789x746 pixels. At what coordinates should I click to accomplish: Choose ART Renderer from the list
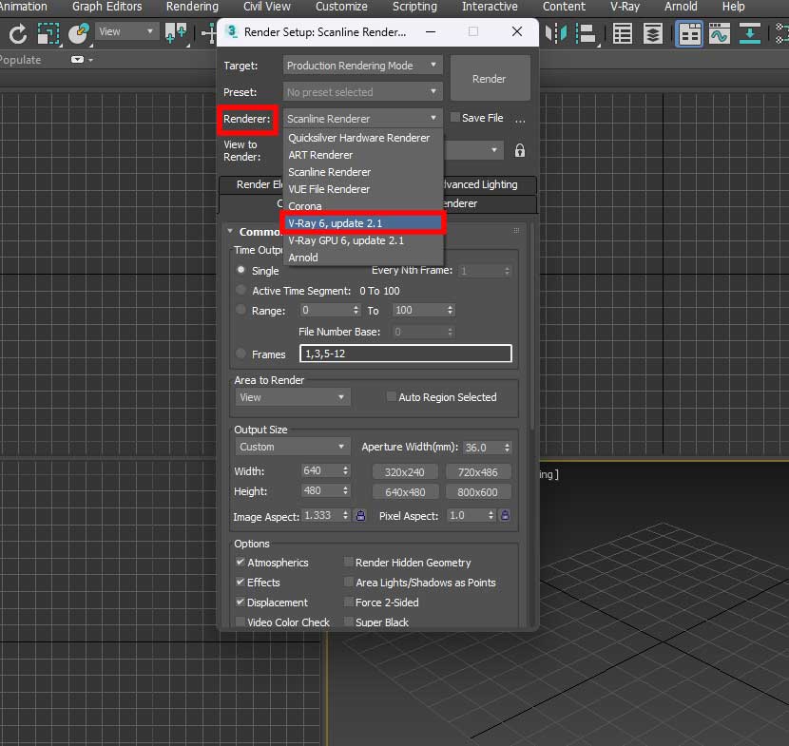pos(363,155)
